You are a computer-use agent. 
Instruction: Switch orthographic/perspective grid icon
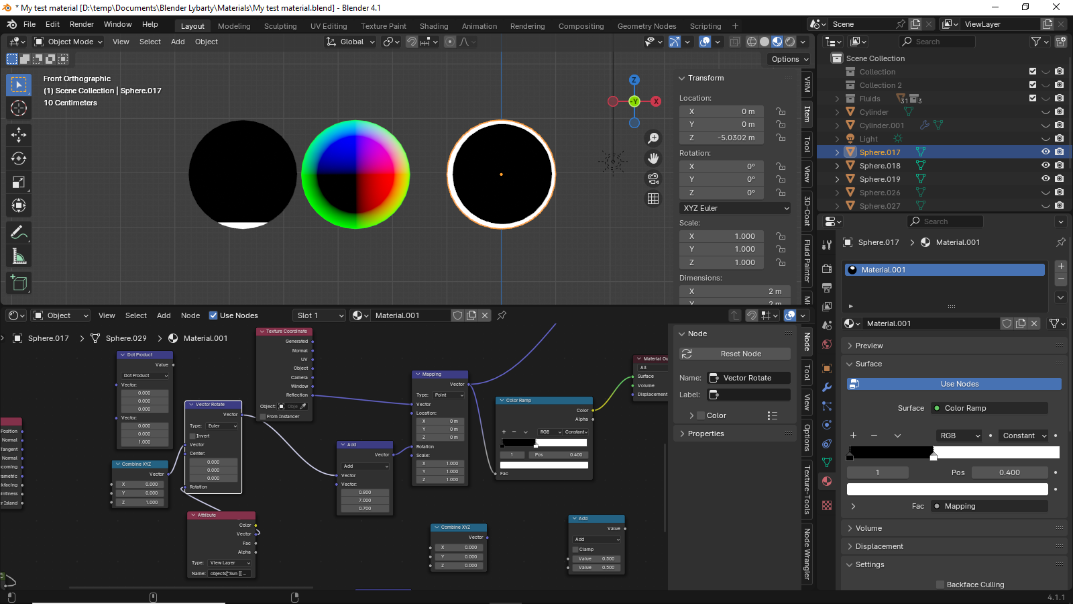tap(653, 199)
